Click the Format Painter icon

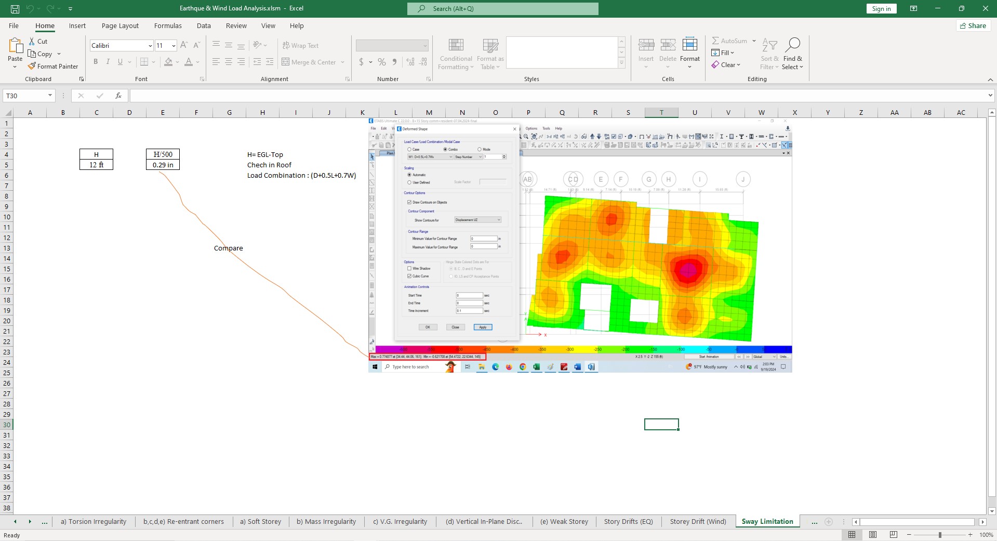(x=32, y=67)
